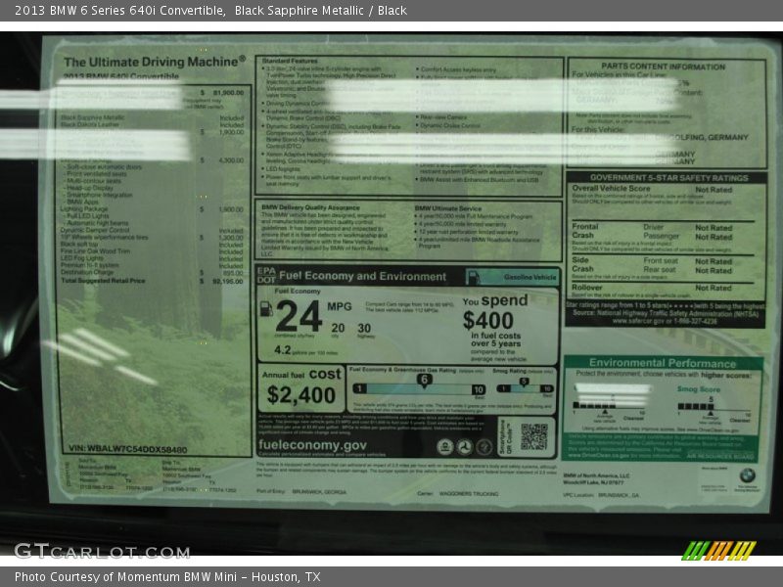
Task: Click the VIN WBALW7C54DDX58480
Action: (128, 449)
